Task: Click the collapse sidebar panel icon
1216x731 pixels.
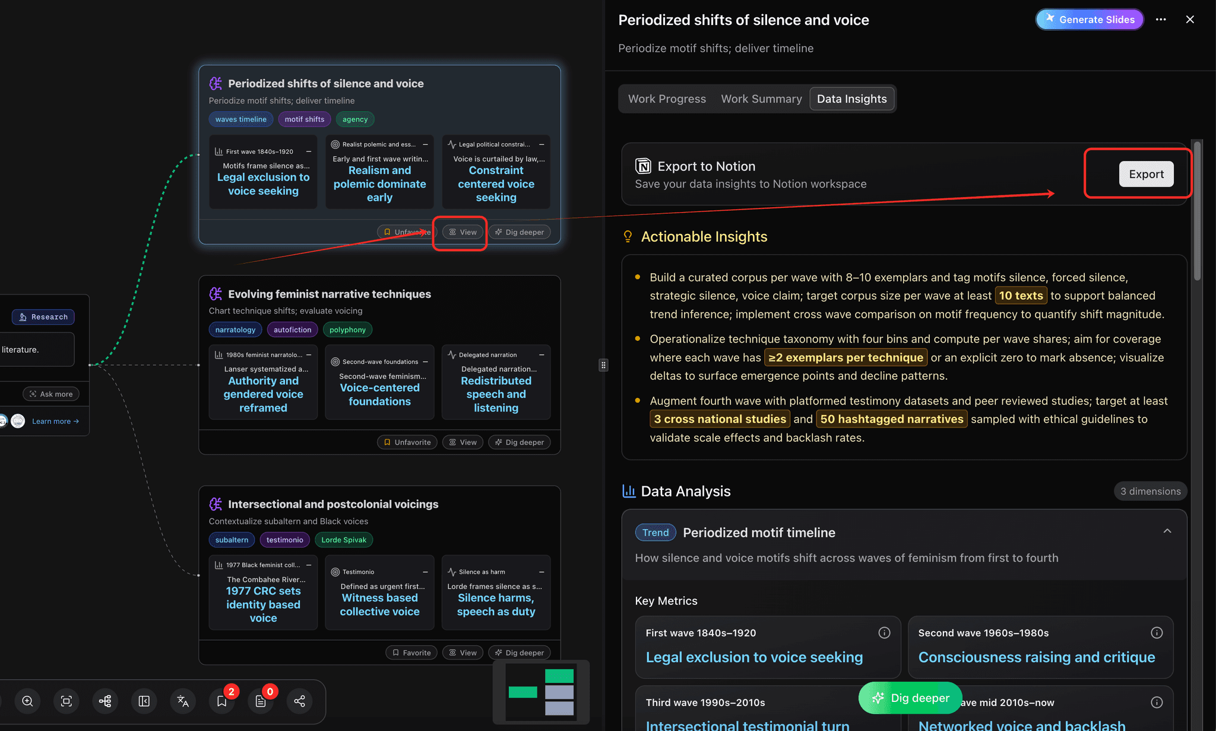Action: 144,701
